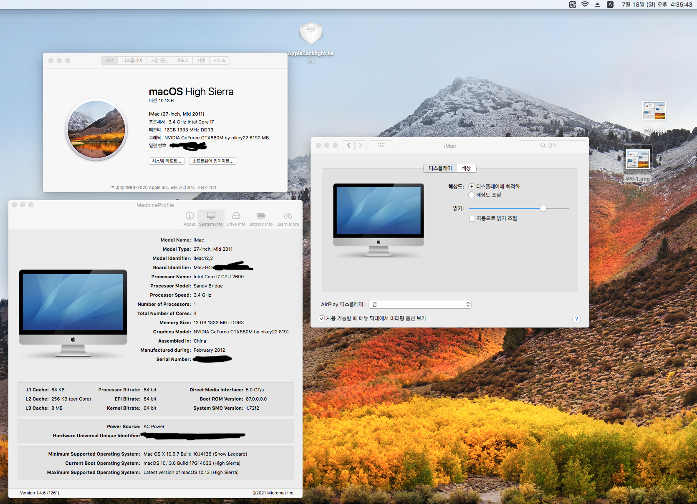This screenshot has height=504, width=697.
Task: Click '3.4 GHz Intel Core i7' processor text
Action: tap(191, 122)
